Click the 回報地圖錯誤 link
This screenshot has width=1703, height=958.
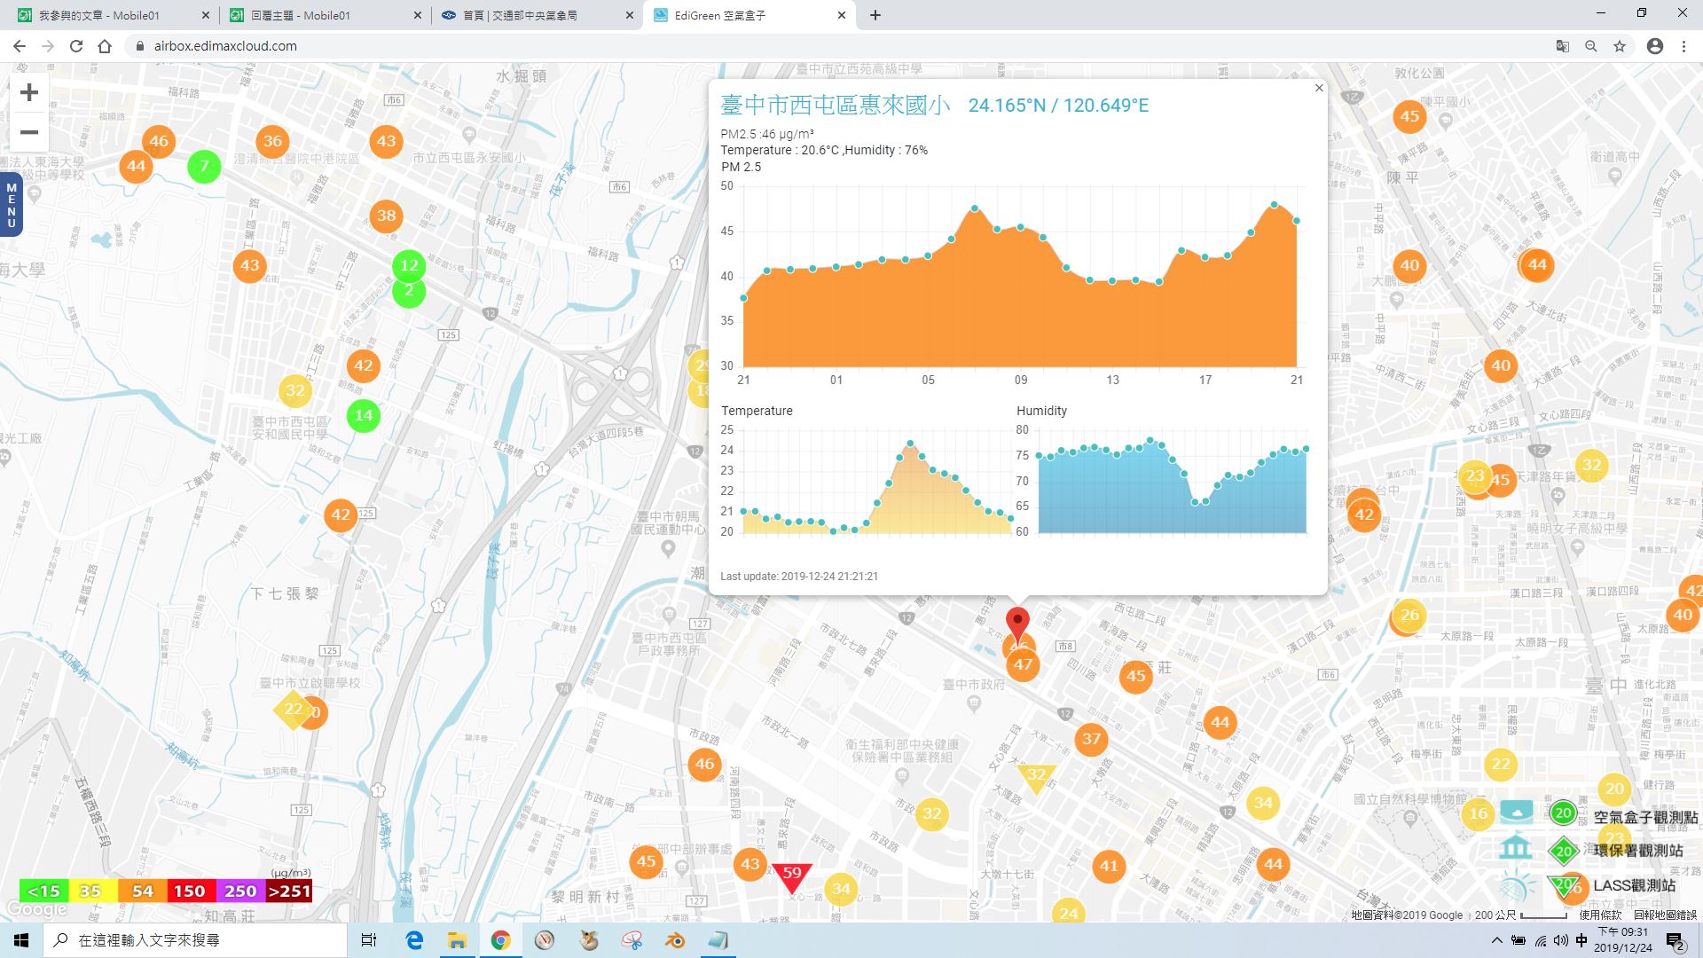click(1665, 915)
